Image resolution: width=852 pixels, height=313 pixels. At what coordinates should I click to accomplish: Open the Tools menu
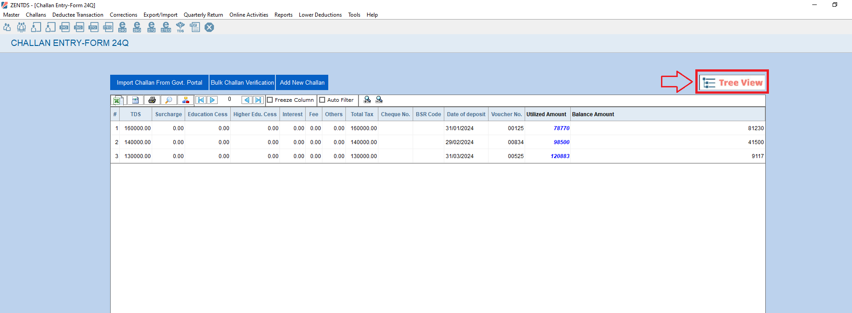click(x=354, y=15)
